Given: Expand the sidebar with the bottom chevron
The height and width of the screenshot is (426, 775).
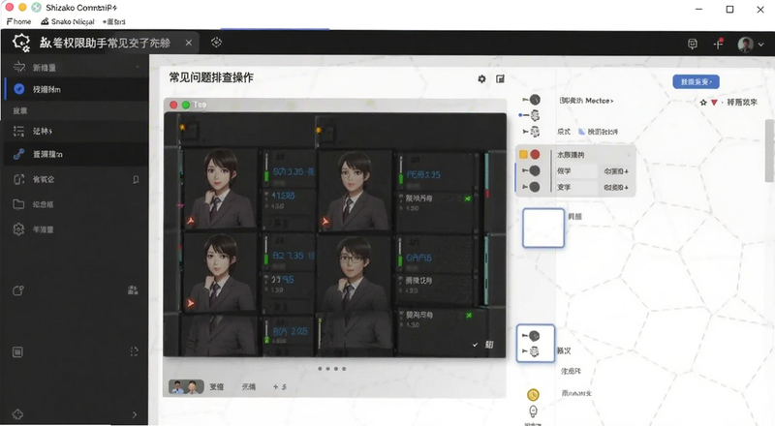Looking at the screenshot, I should (135, 414).
